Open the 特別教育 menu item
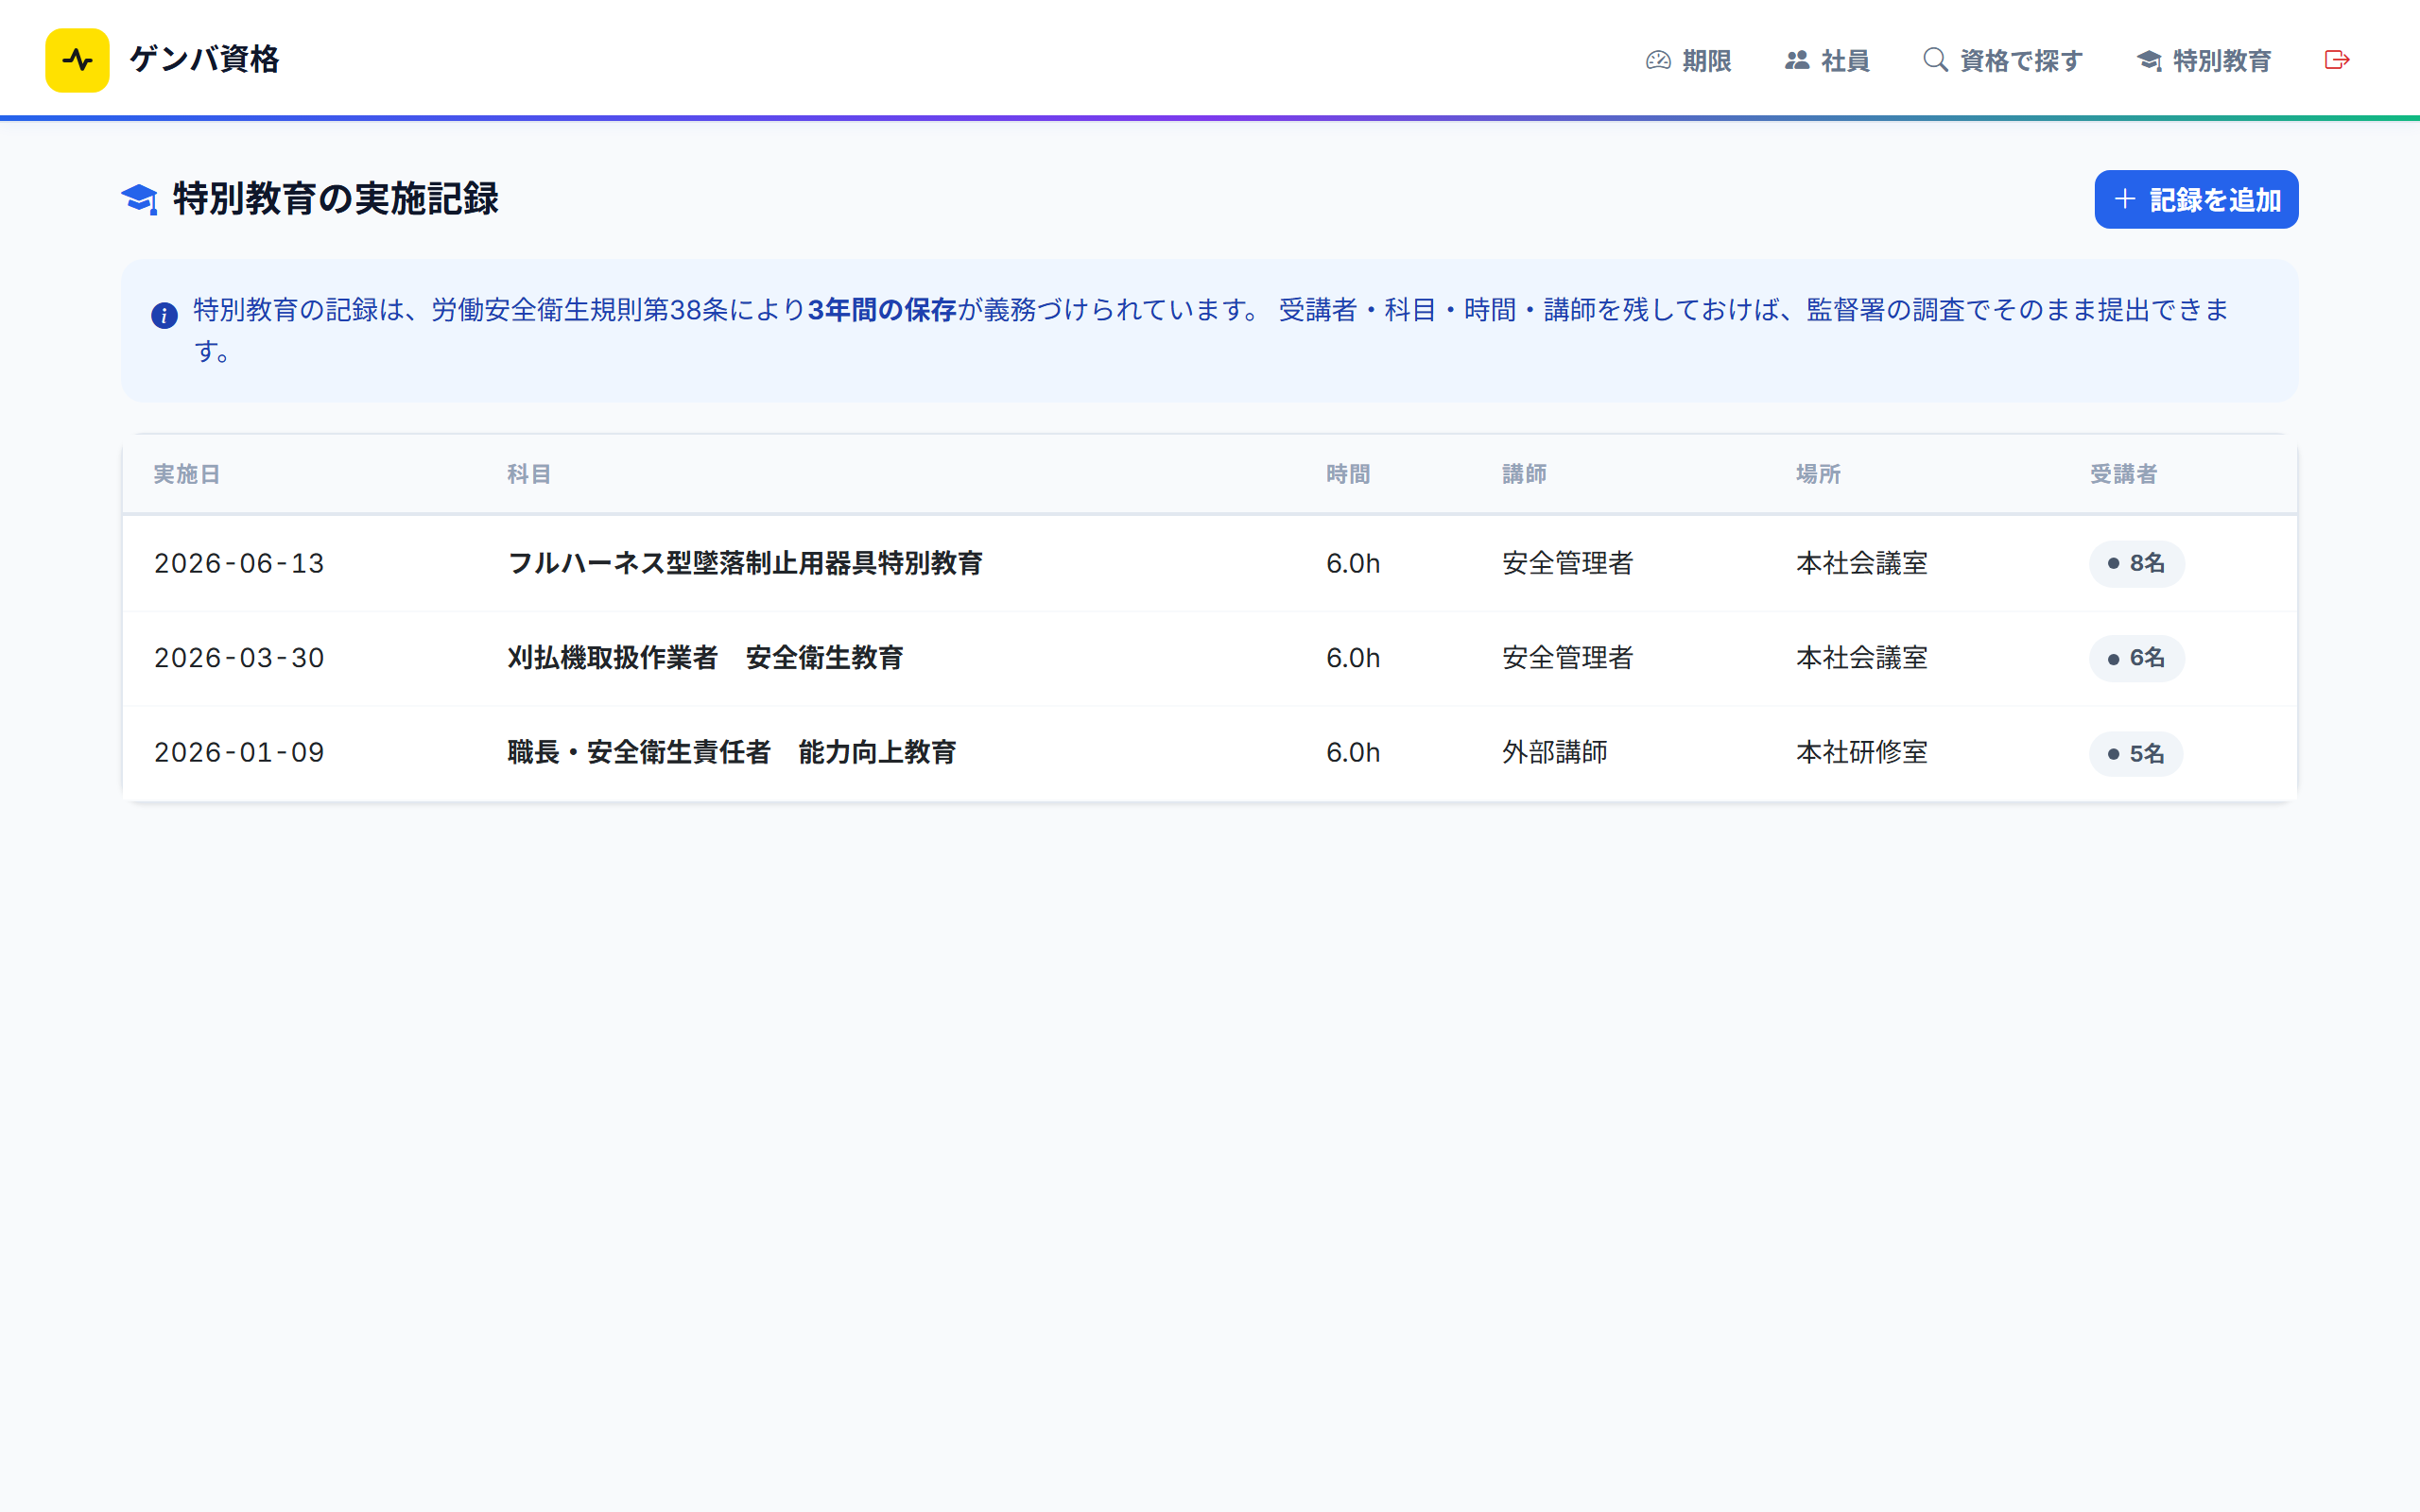The height and width of the screenshot is (1512, 2420). tap(2204, 60)
